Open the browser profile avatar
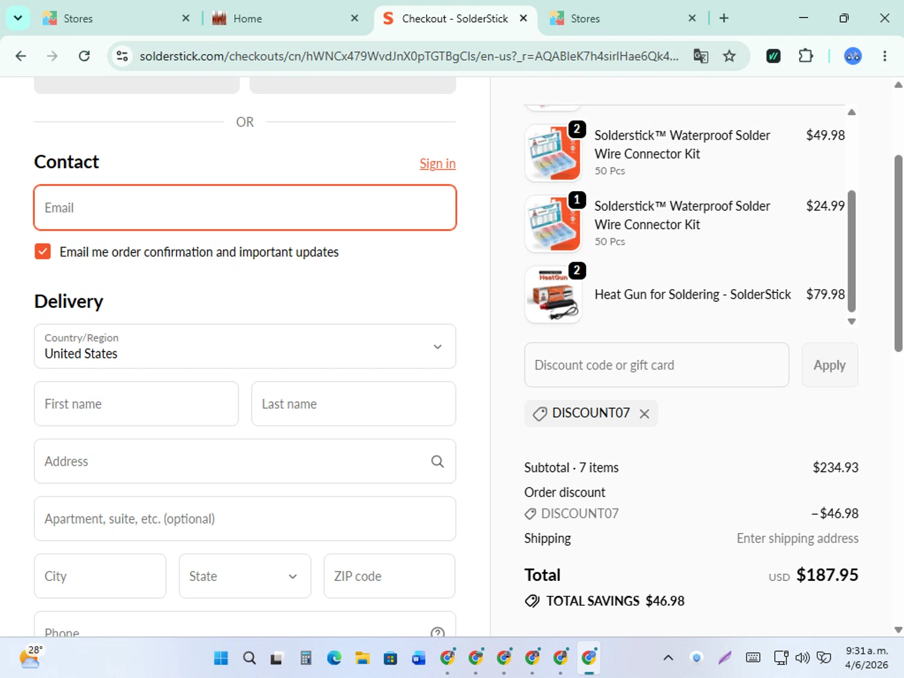Viewport: 904px width, 678px height. click(x=853, y=56)
